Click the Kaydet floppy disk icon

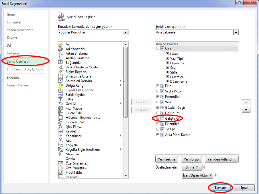(x=61, y=131)
